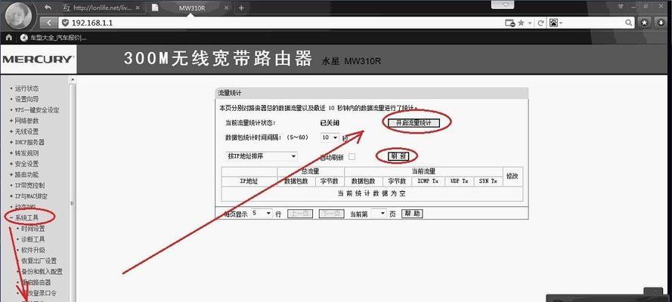Click the 下一页 button
The height and width of the screenshot is (302, 672).
click(331, 214)
